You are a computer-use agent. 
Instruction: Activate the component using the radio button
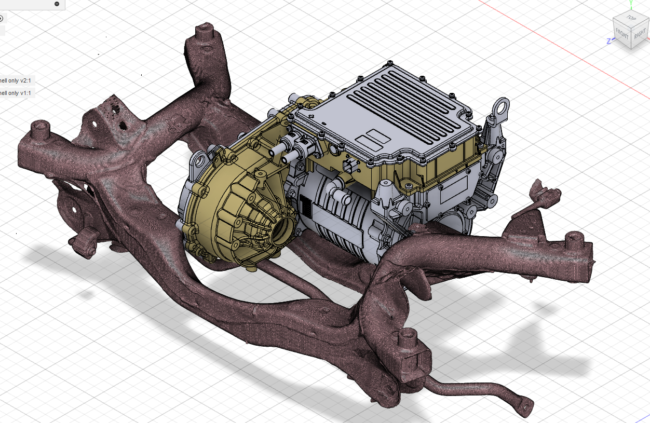tap(1, 18)
